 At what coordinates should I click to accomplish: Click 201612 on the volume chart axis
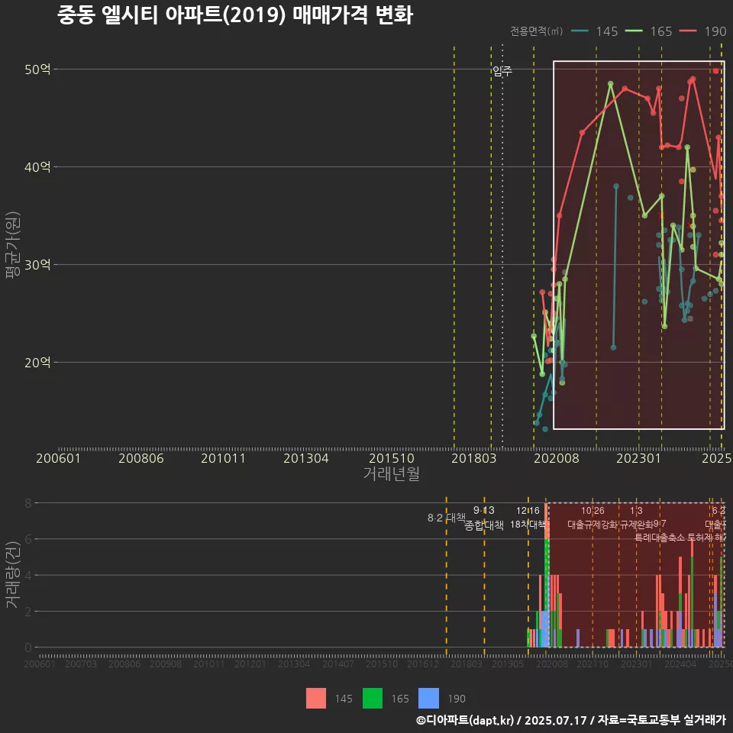pos(422,664)
